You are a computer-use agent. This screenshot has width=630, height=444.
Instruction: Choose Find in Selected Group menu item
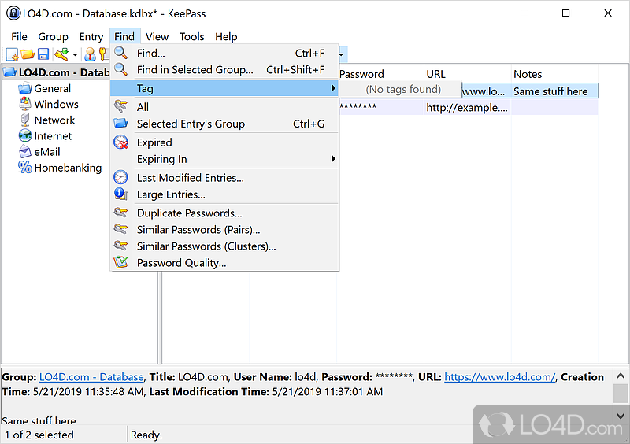coord(195,70)
